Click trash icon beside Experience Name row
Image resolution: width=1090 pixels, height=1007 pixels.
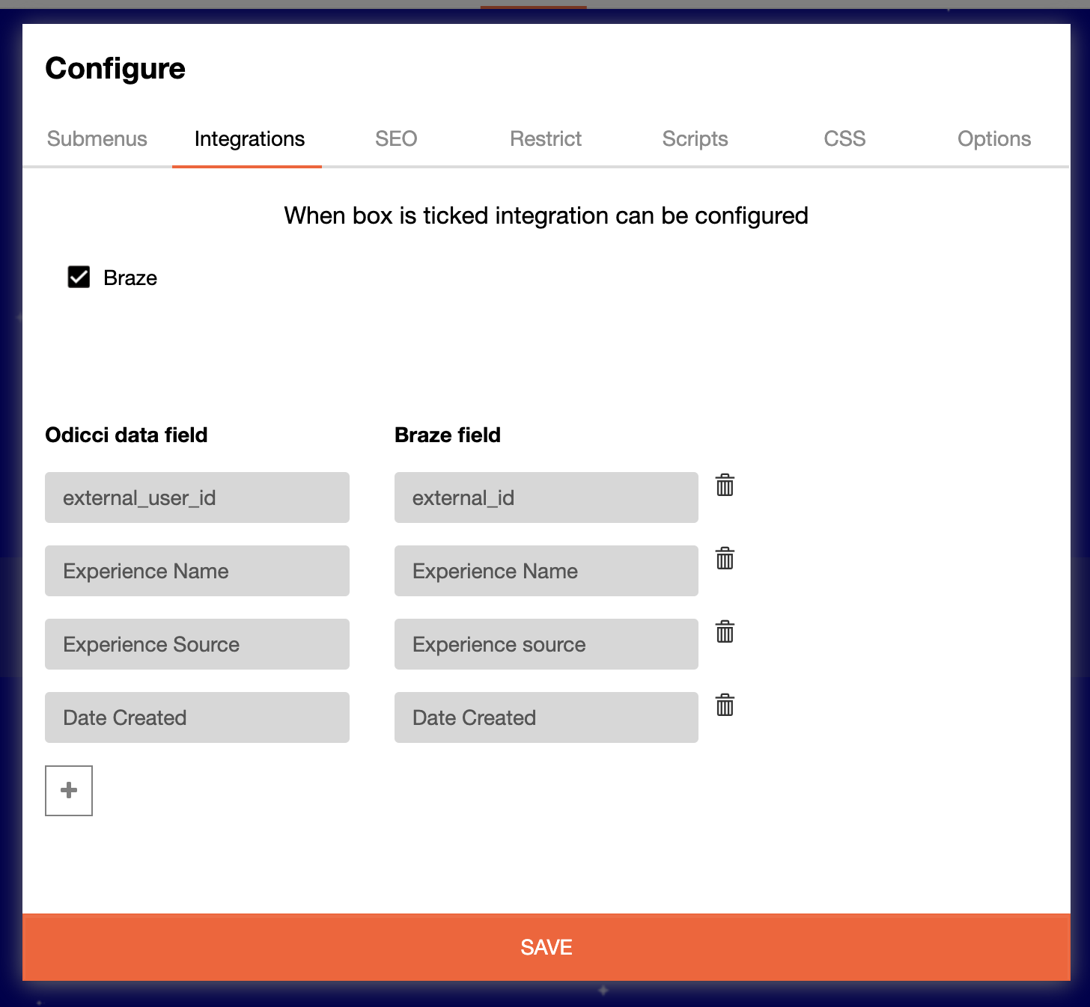point(725,559)
